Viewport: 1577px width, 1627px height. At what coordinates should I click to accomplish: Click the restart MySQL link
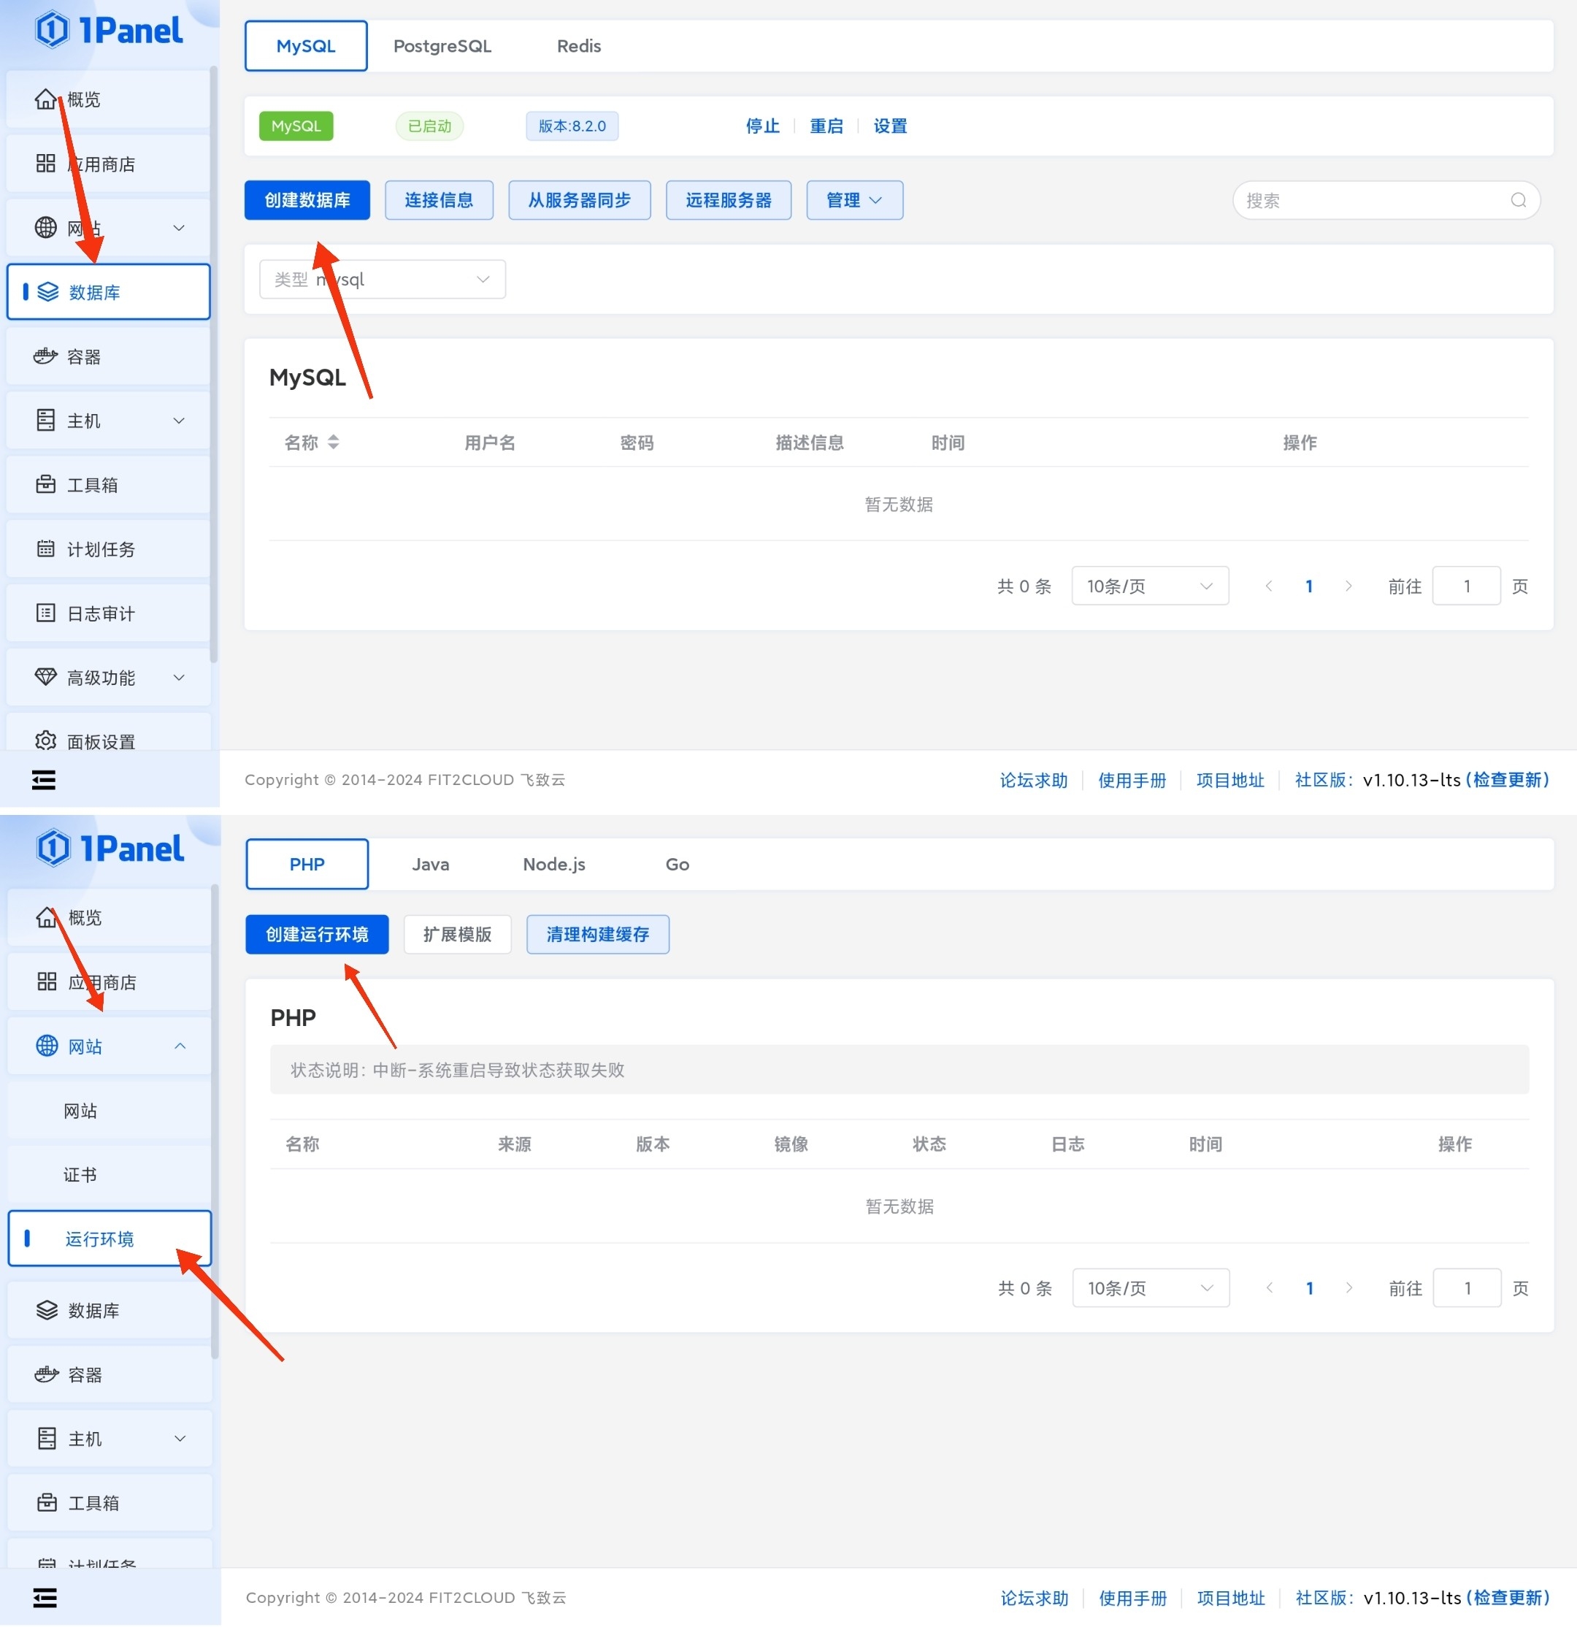826,126
